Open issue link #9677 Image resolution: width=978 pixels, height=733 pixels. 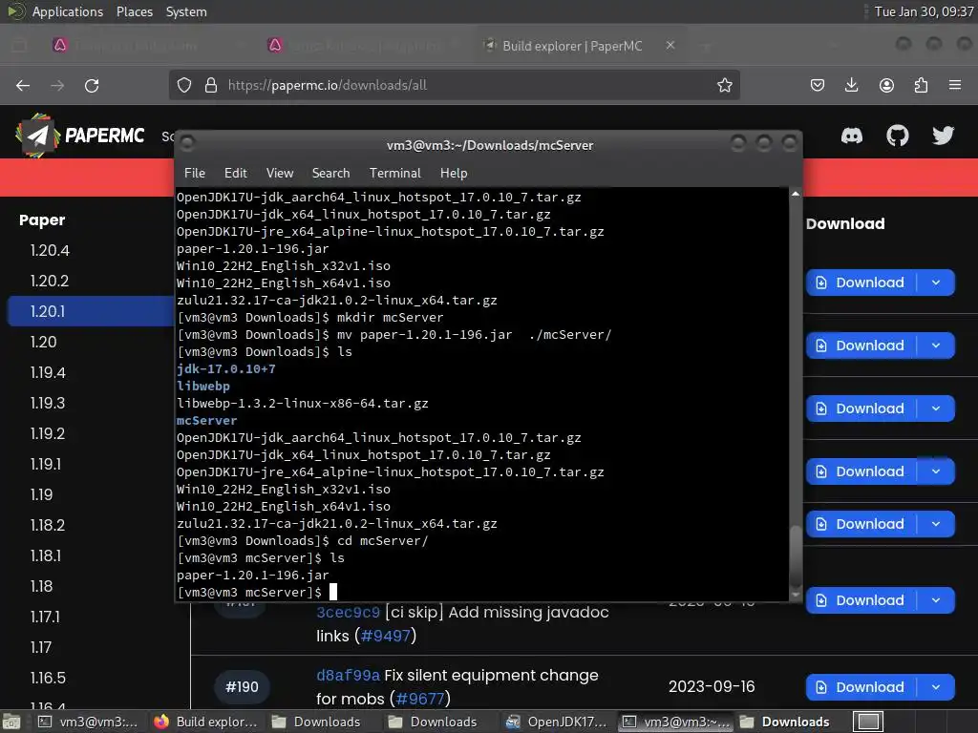pos(420,699)
